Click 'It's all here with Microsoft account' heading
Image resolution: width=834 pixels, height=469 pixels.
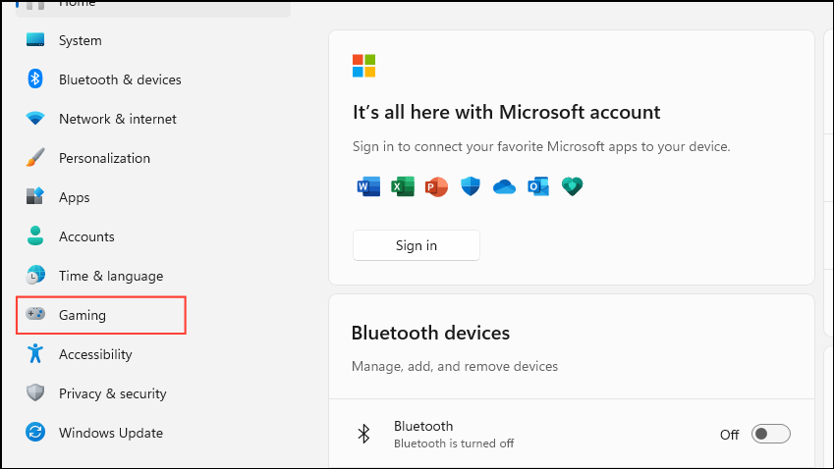click(506, 112)
